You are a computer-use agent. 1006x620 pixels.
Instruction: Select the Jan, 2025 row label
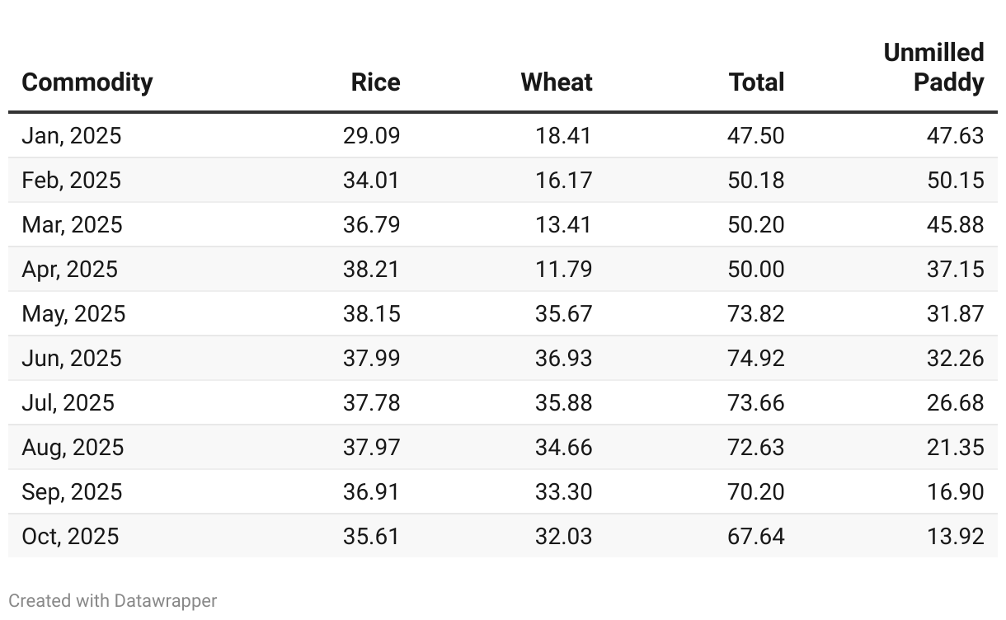coord(71,135)
